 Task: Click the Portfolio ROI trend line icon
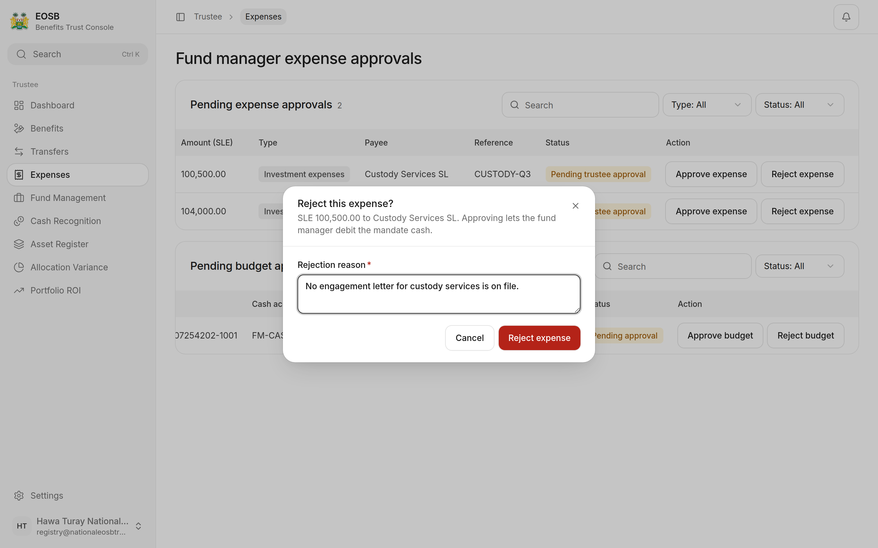tap(19, 290)
